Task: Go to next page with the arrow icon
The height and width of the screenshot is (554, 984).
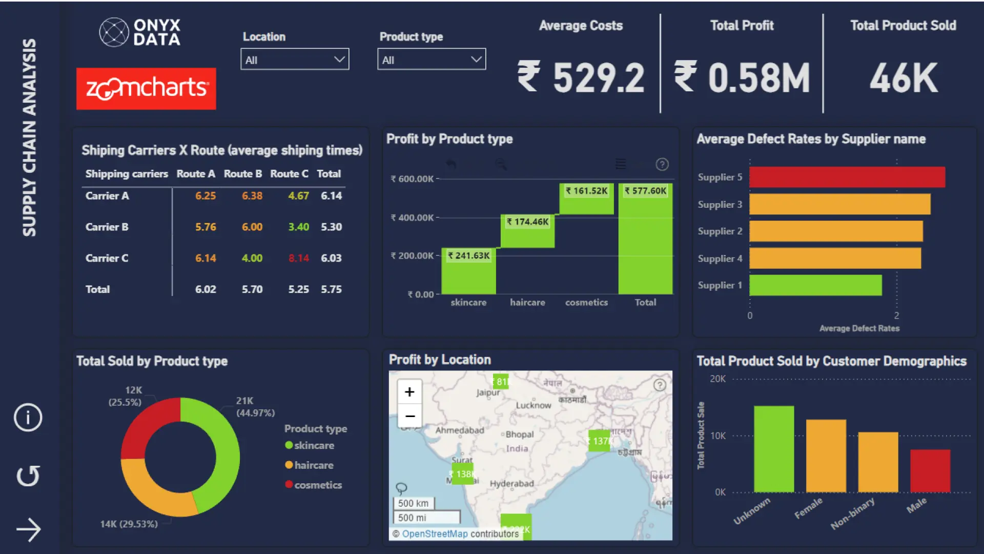Action: click(x=28, y=530)
